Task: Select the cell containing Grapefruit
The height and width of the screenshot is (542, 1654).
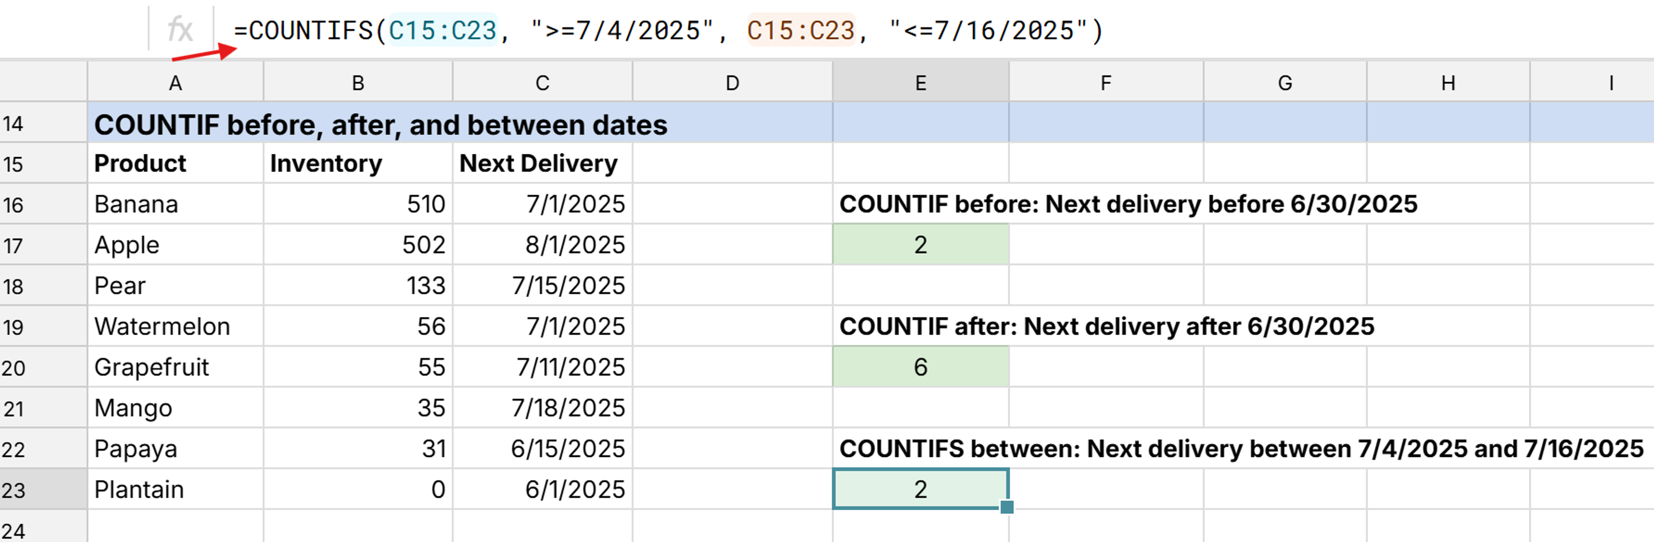Action: click(x=175, y=367)
